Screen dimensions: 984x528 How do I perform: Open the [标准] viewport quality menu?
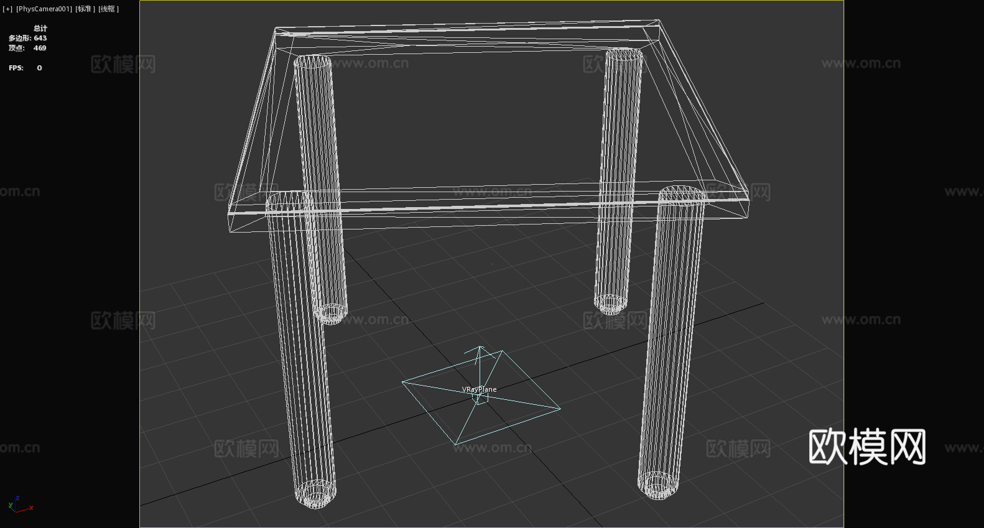85,9
